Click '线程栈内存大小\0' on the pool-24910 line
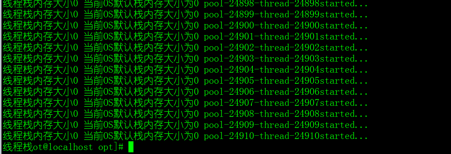The image size is (451, 154). point(40,136)
